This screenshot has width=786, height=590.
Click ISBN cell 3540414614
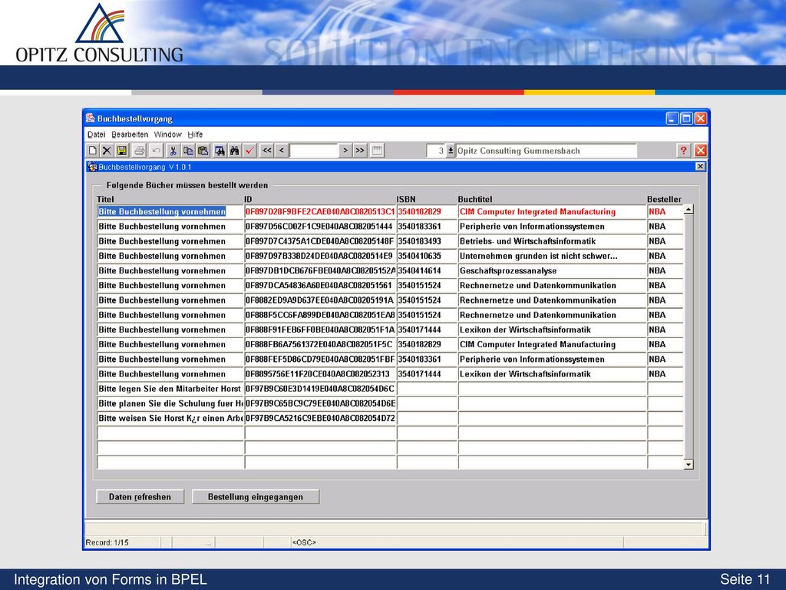coord(427,270)
